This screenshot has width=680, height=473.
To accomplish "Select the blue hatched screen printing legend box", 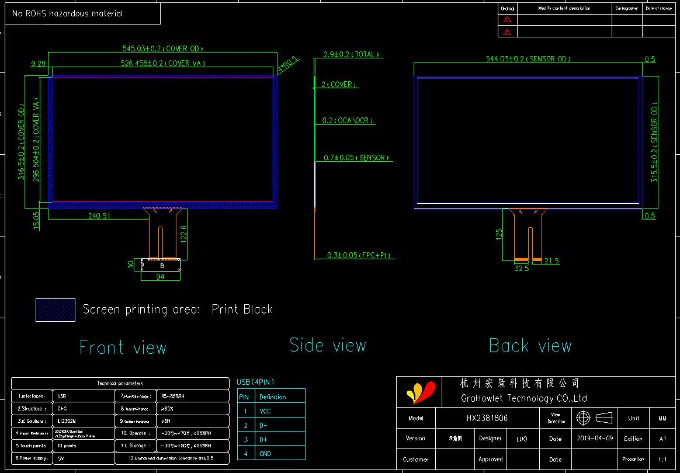I will click(x=55, y=309).
